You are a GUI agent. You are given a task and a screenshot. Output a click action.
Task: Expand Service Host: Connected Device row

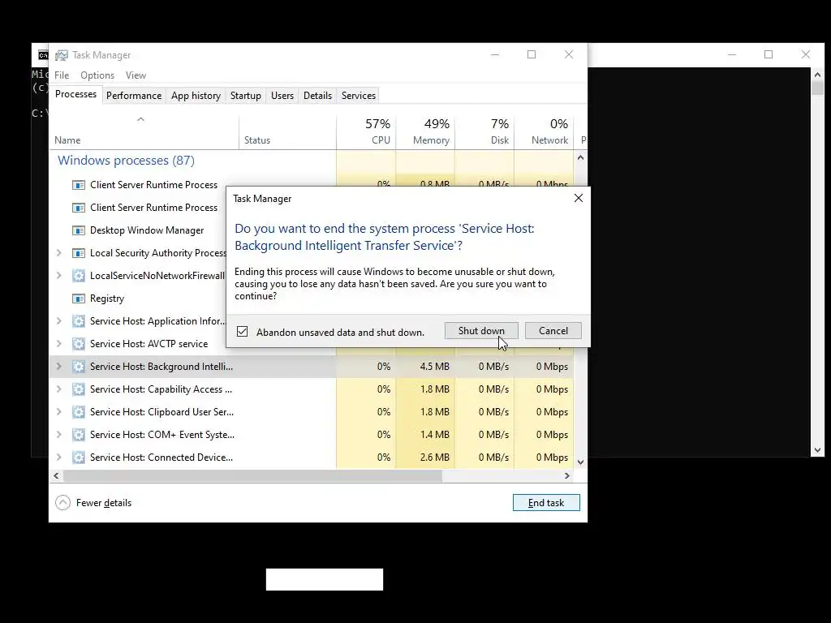tap(58, 458)
